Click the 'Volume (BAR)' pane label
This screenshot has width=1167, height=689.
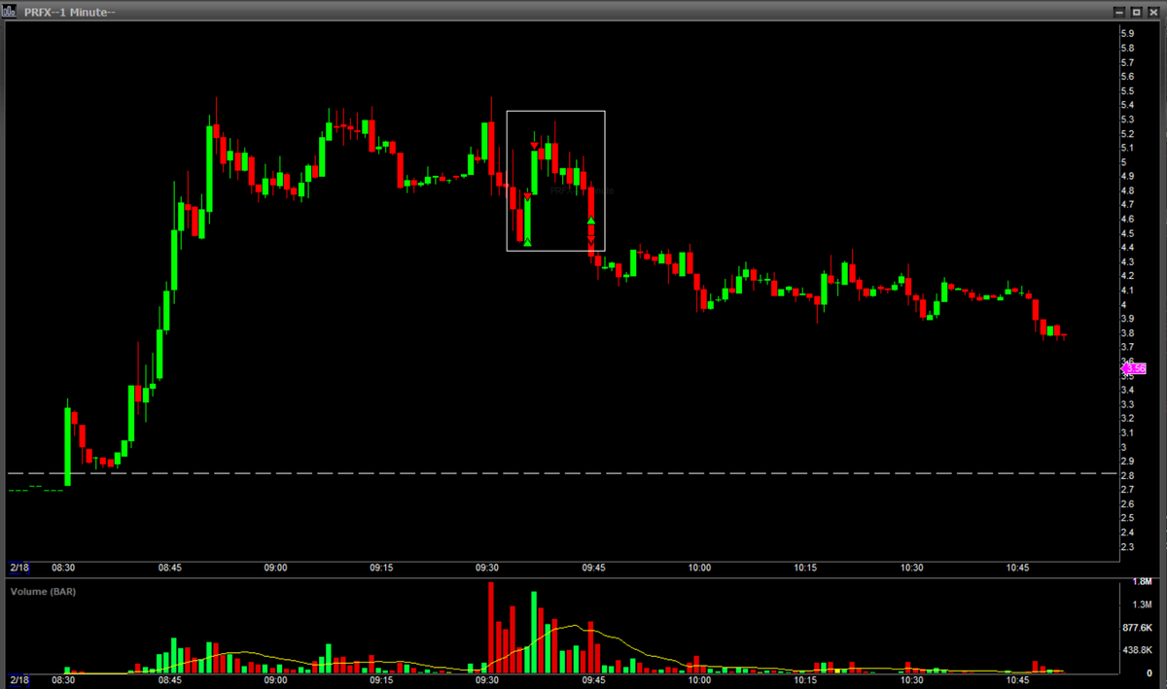(42, 590)
